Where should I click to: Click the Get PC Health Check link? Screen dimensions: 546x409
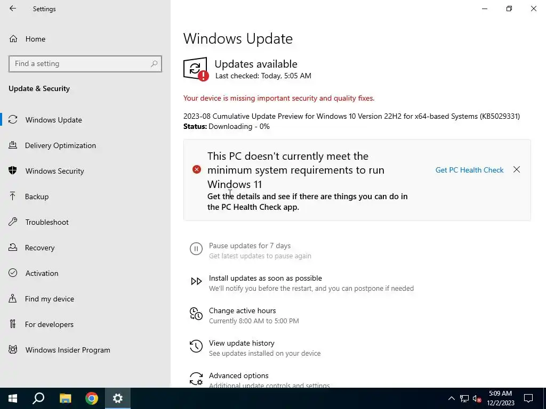(x=469, y=170)
